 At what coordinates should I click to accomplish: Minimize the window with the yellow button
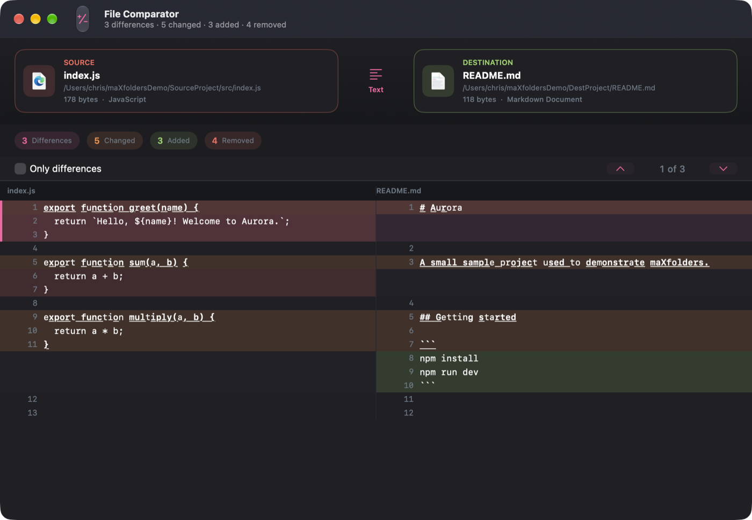click(35, 19)
